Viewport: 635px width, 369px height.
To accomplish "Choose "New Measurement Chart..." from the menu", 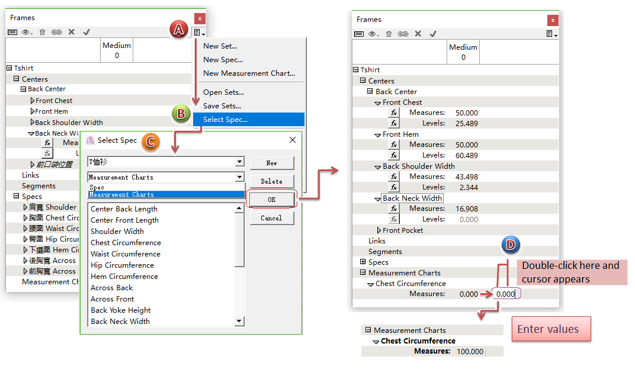I will click(x=249, y=73).
